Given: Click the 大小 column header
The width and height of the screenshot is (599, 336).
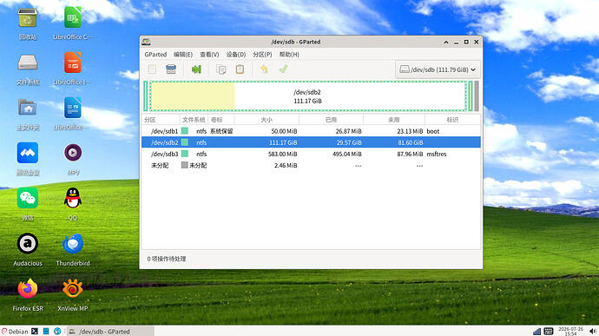Looking at the screenshot, I should pos(267,120).
